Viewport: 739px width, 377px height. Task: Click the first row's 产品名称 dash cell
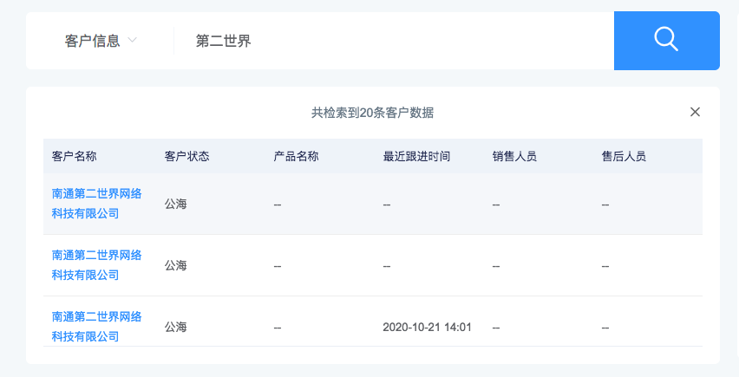pyautogui.click(x=278, y=205)
